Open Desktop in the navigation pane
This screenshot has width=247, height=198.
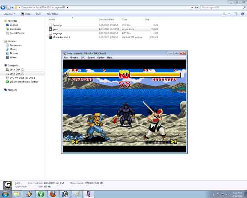[14, 25]
